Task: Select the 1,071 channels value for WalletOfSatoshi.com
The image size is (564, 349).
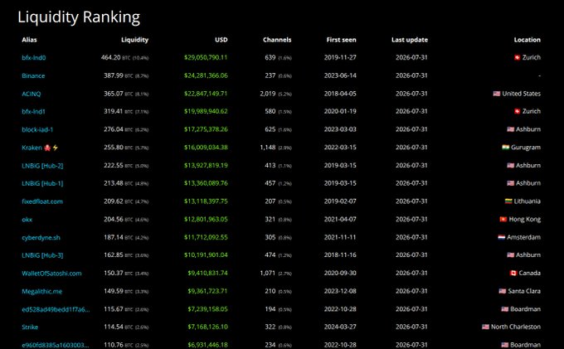Action: click(x=268, y=274)
